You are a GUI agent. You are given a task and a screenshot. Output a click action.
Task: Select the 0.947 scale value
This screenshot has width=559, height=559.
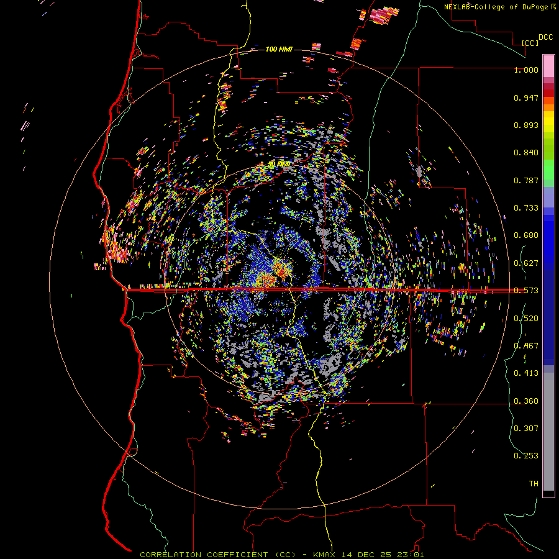click(526, 98)
